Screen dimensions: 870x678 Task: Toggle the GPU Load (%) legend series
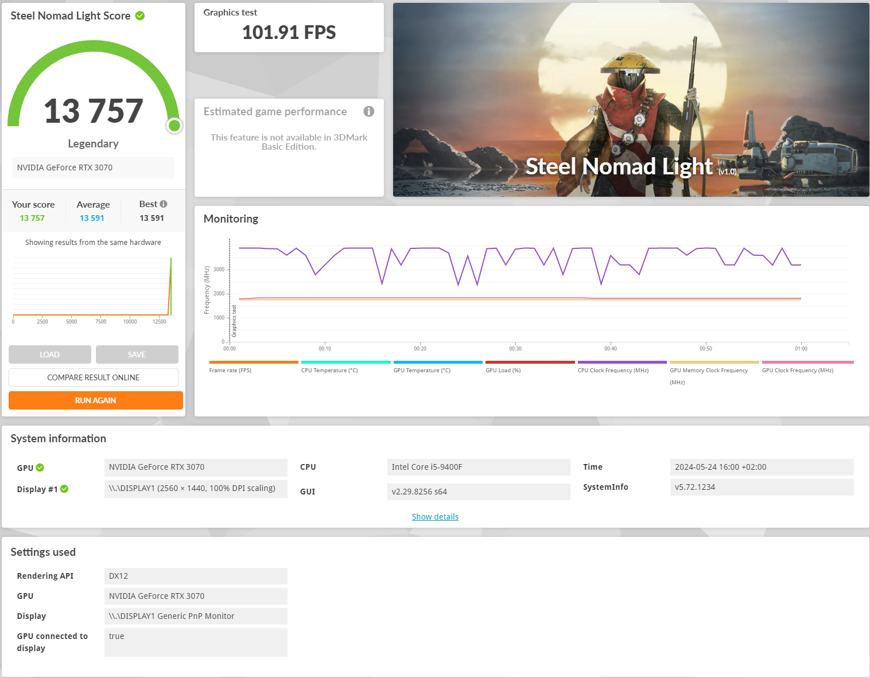(530, 367)
